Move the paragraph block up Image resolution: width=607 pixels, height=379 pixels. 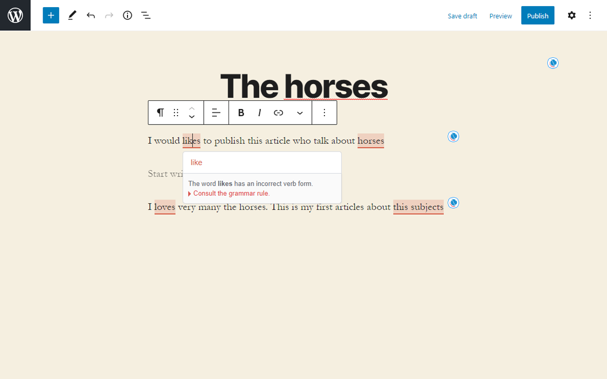tap(192, 108)
